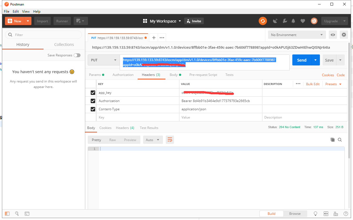Open bootcamp lightbulb icon
353x220 pixels.
tap(316, 214)
